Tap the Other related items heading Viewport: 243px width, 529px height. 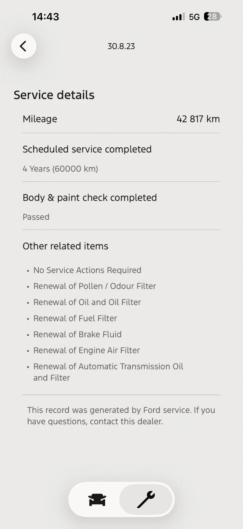pos(66,246)
